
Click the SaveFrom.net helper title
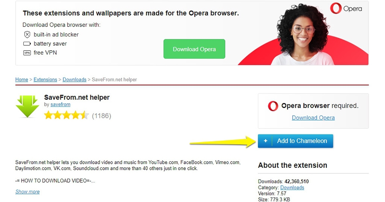[77, 97]
